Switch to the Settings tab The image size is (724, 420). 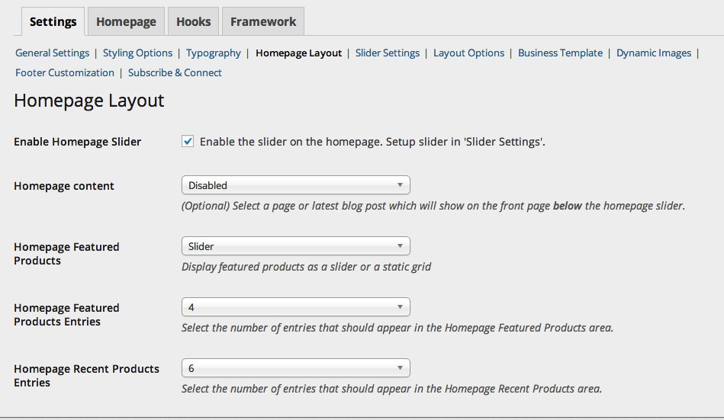click(x=53, y=21)
